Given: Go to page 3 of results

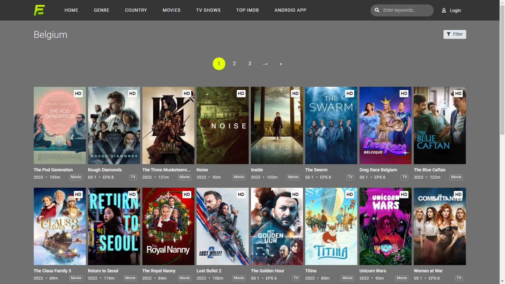Looking at the screenshot, I should (x=250, y=64).
